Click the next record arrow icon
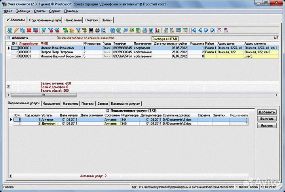Image resolution: width=285 pixels, height=192 pixels. coord(206,30)
